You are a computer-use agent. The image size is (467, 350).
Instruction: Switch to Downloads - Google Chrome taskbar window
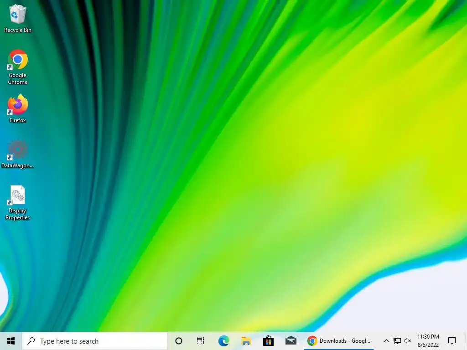(x=339, y=341)
